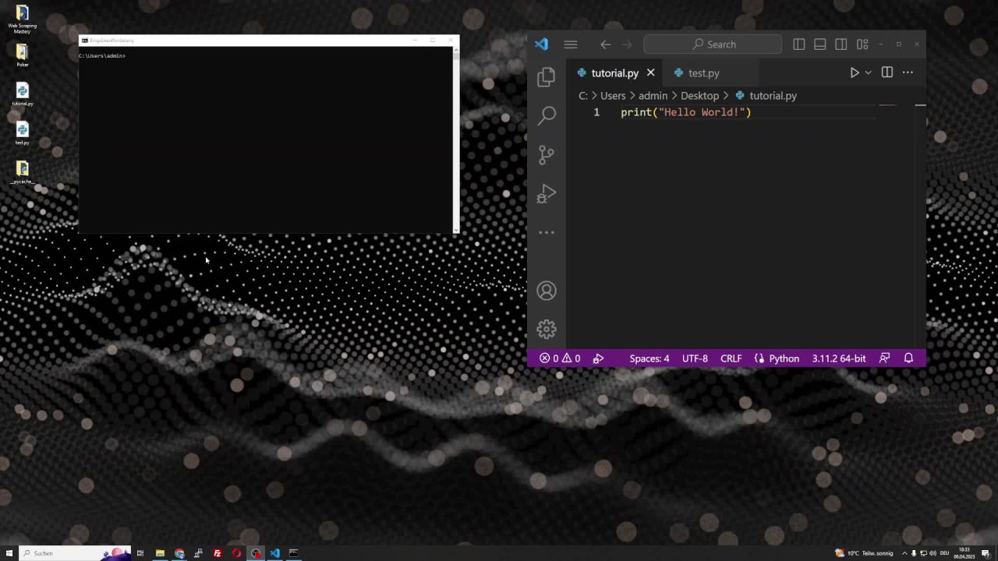This screenshot has width=998, height=561.
Task: Expand additional views ellipsis in activity bar
Action: (547, 232)
